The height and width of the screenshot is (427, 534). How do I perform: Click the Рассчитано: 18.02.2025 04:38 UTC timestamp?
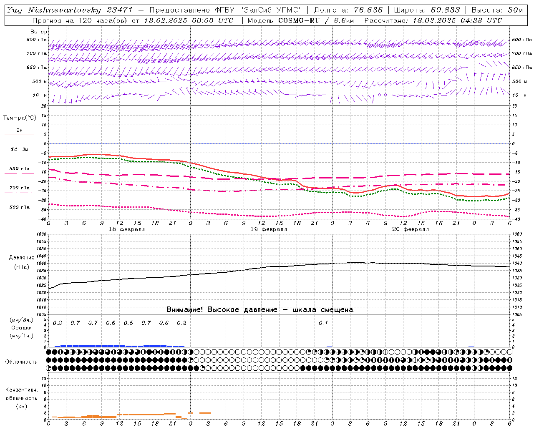pyautogui.click(x=433, y=20)
